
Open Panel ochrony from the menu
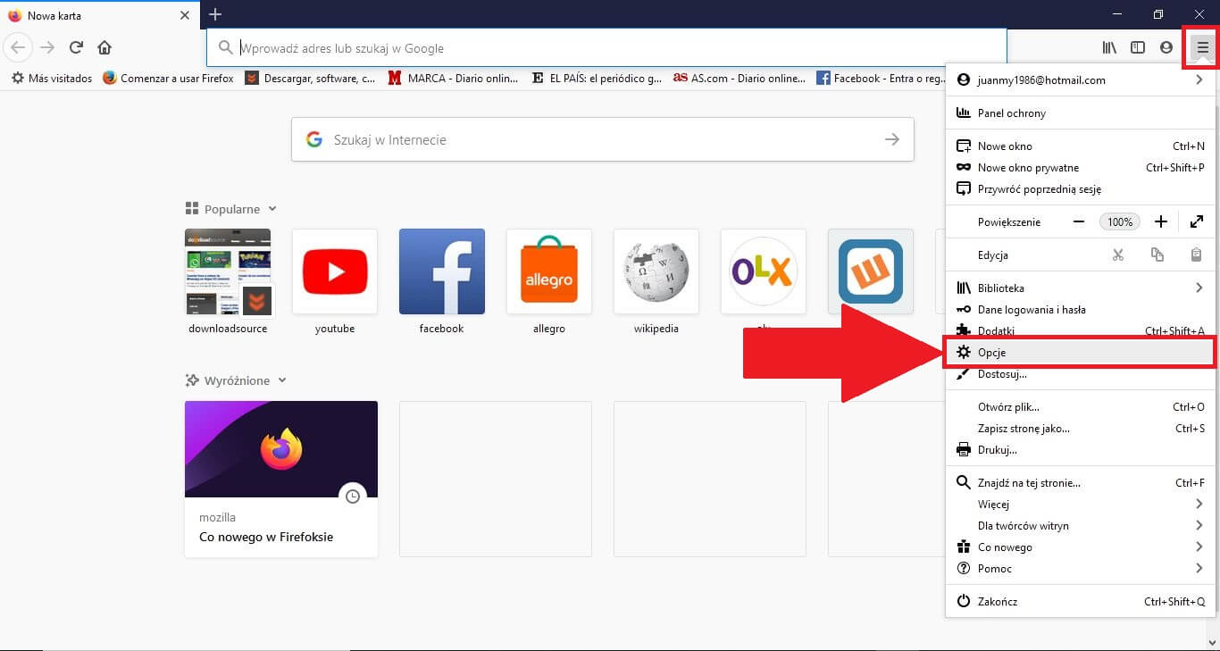coord(1081,113)
